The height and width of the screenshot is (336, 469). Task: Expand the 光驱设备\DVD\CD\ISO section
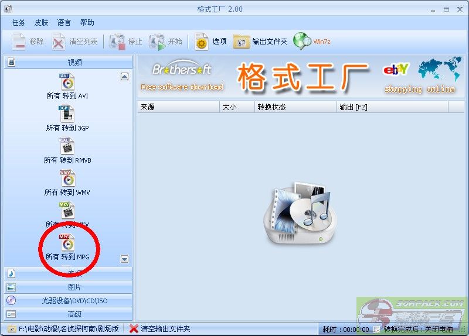pyautogui.click(x=74, y=301)
